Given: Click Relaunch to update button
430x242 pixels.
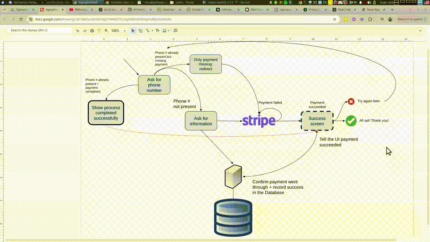Looking at the screenshot, I should (410, 19).
